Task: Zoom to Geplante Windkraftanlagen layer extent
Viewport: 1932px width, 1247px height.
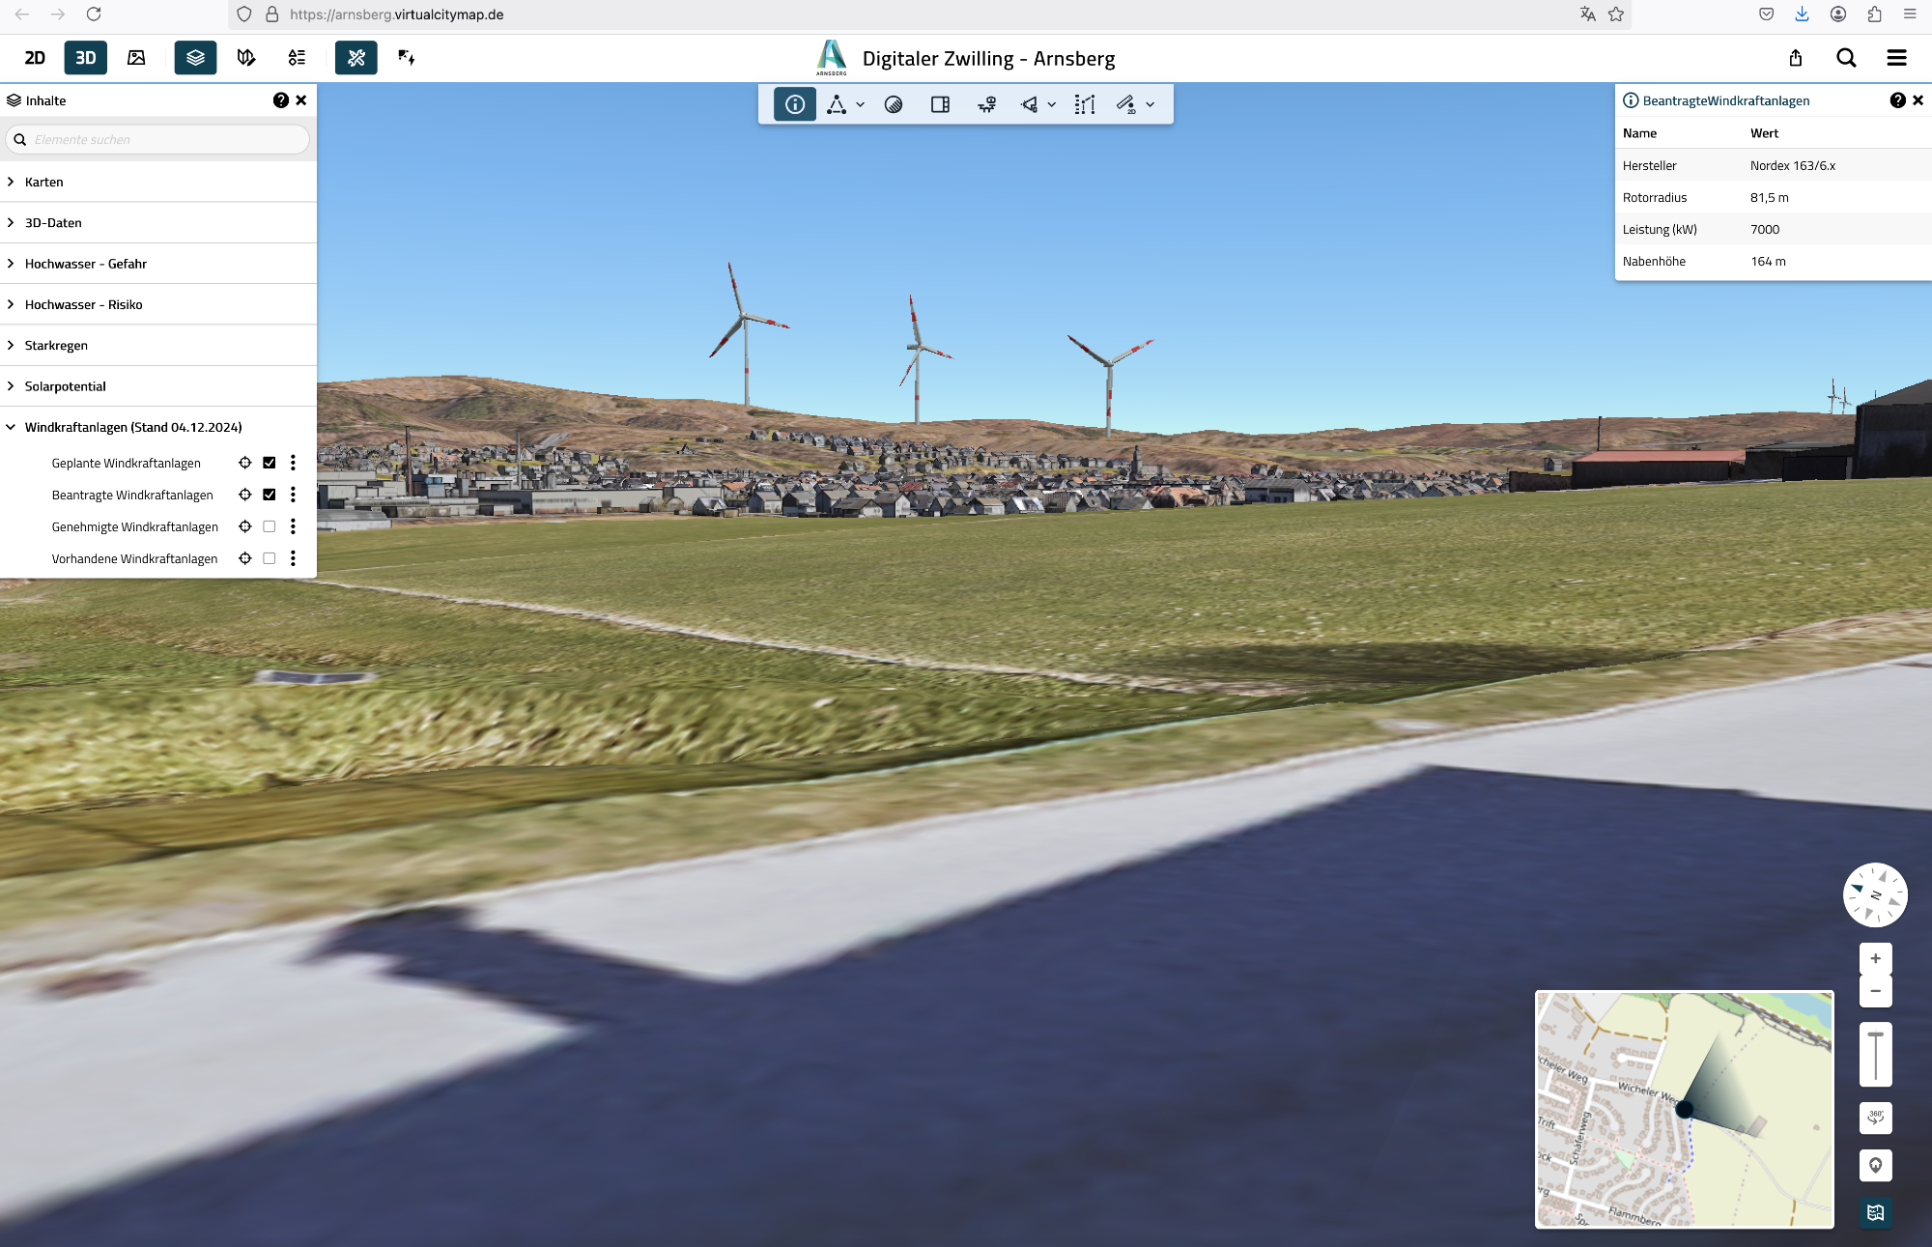Action: point(245,463)
